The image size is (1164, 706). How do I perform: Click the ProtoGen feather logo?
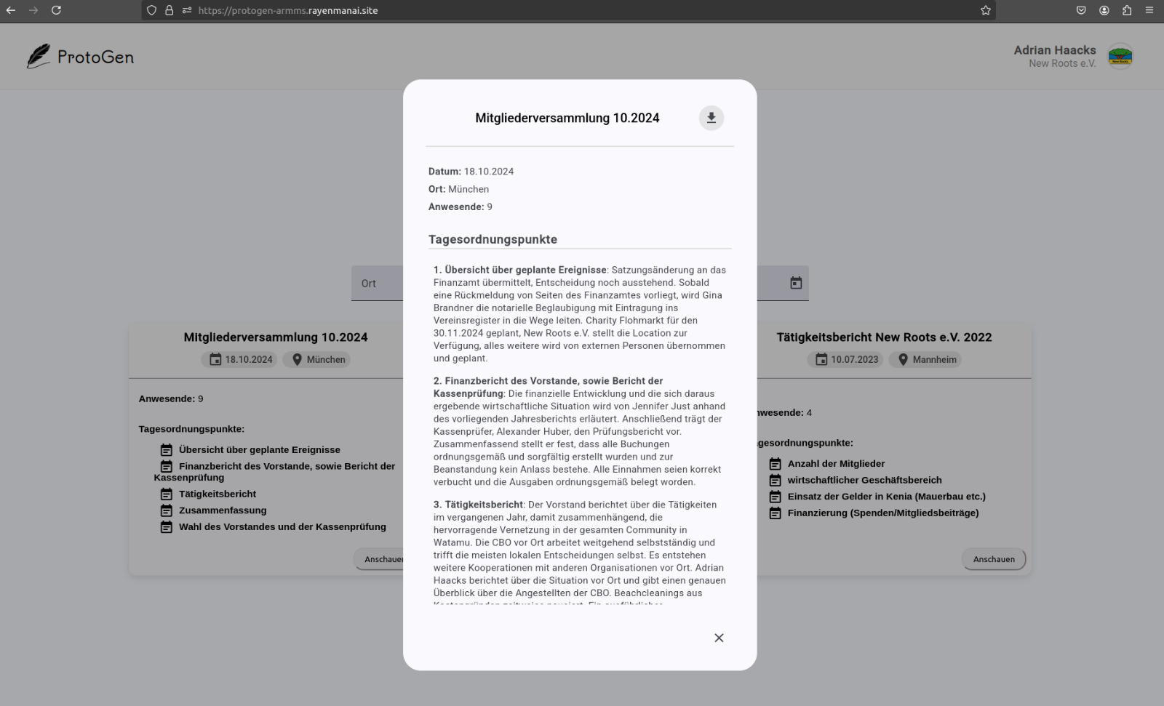[x=39, y=57]
